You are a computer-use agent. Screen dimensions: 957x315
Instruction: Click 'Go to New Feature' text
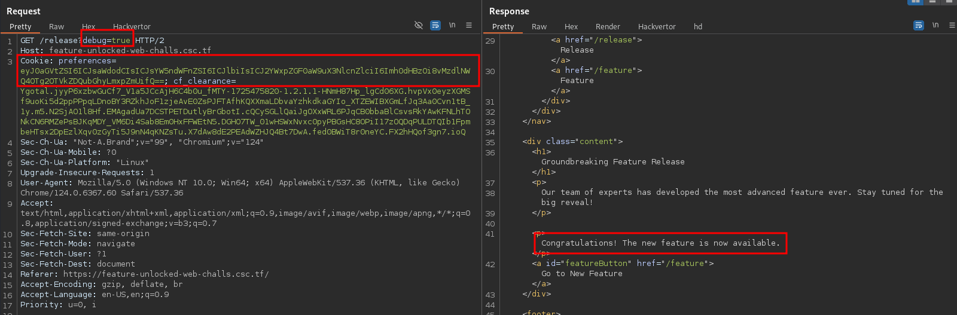pyautogui.click(x=582, y=274)
